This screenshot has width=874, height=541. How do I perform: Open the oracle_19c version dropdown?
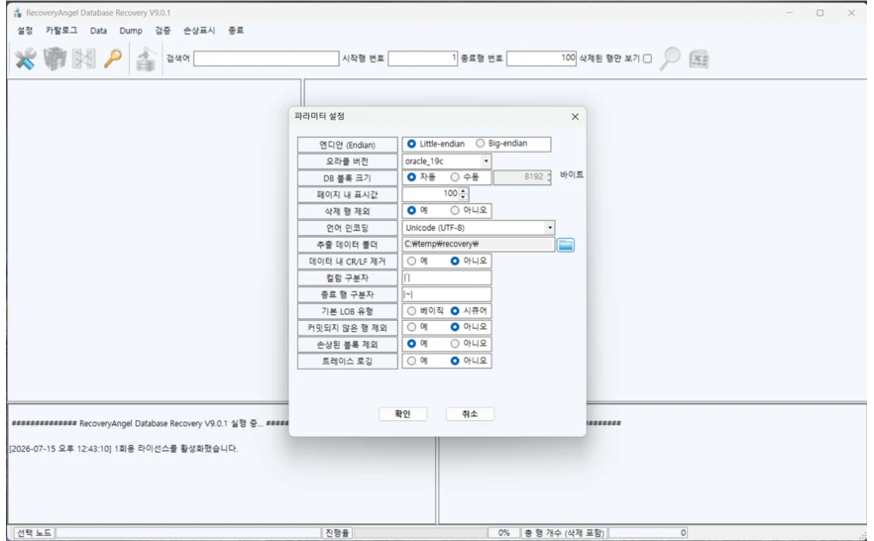pos(486,162)
